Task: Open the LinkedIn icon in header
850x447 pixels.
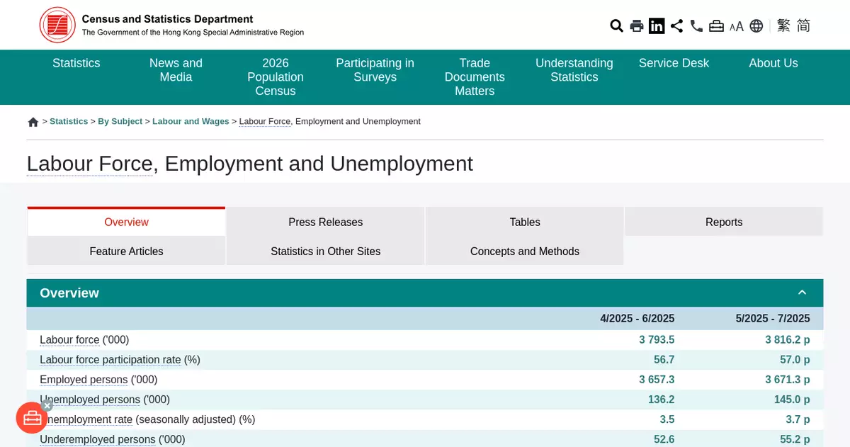Action: pos(657,26)
